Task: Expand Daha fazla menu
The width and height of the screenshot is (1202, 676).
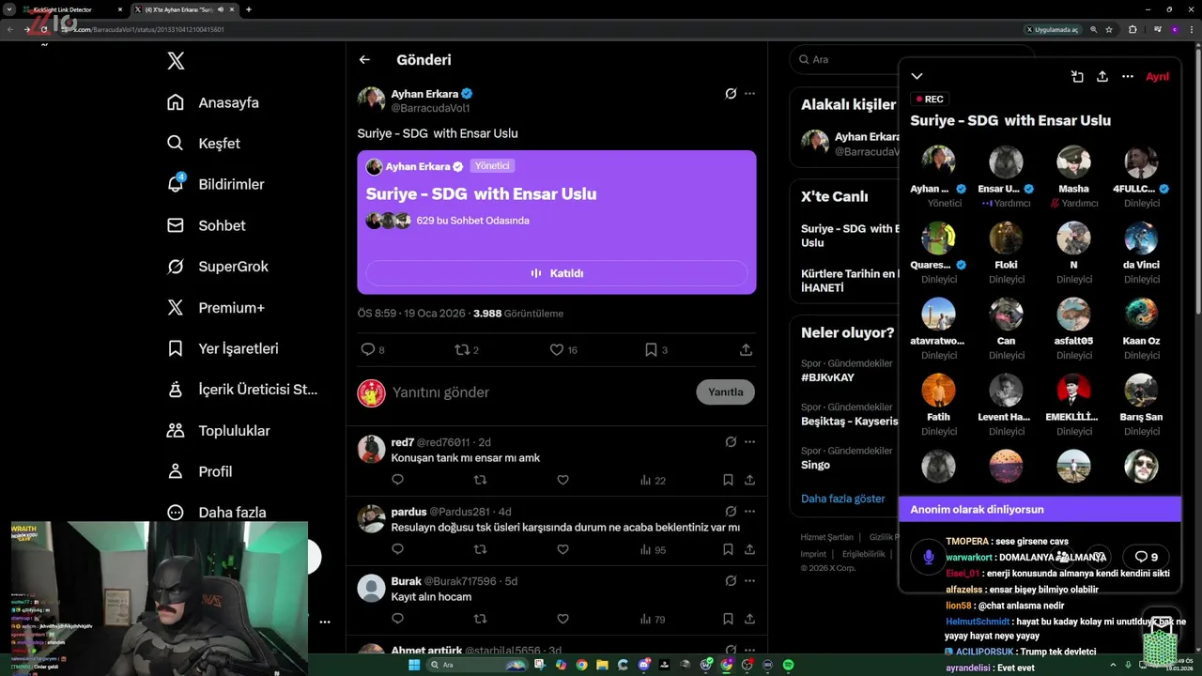Action: coord(217,512)
